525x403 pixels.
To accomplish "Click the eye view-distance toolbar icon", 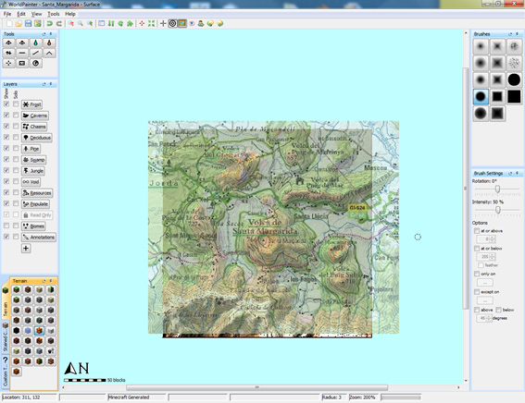I will (192, 23).
